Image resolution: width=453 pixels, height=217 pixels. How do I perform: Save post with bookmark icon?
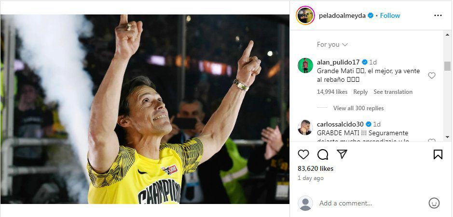pos(438,154)
